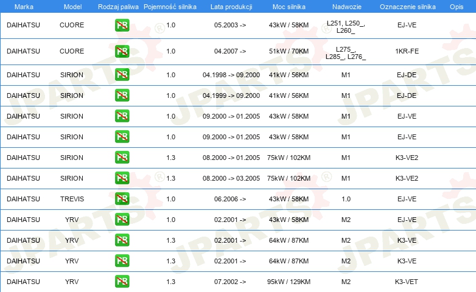Click the Model column header
476x292 pixels.
coord(72,7)
